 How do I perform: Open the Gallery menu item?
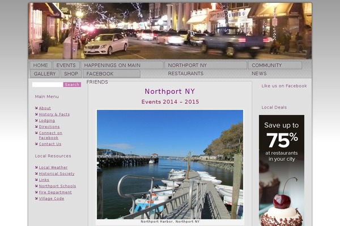pyautogui.click(x=45, y=74)
